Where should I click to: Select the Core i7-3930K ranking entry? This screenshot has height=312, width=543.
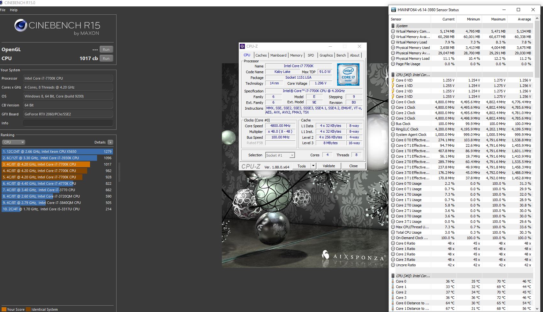click(57, 158)
